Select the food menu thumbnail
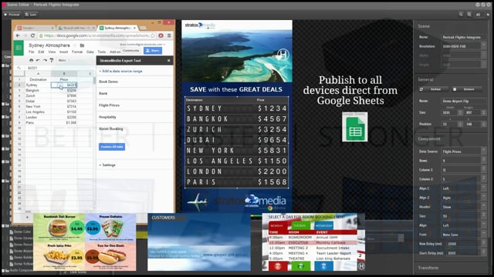The image size is (494, 277). (84, 242)
